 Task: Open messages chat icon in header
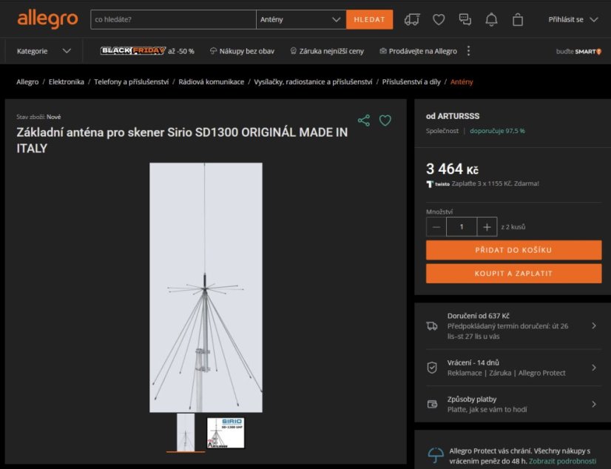pyautogui.click(x=465, y=19)
